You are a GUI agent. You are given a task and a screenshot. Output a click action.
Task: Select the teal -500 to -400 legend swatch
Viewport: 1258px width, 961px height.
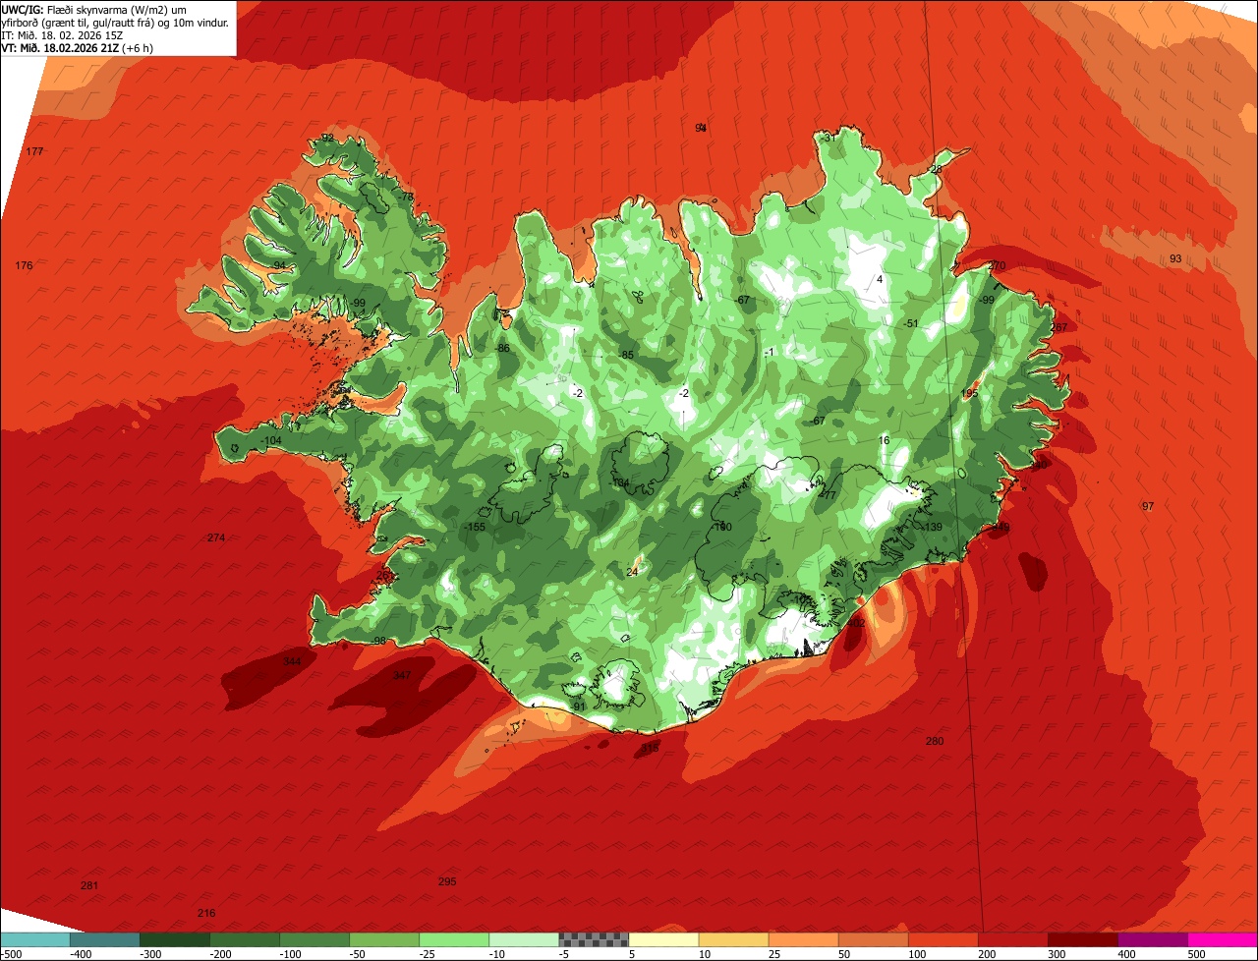(x=104, y=939)
